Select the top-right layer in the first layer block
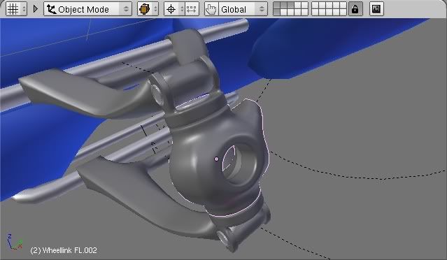447x260 pixels. point(304,6)
